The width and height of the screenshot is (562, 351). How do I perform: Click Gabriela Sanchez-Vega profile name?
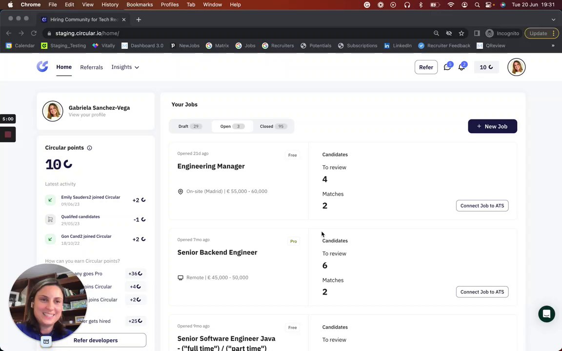100,108
